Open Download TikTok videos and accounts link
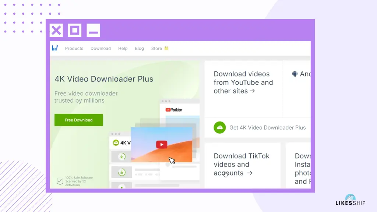Viewport: 377px width, 212px height. point(242,165)
